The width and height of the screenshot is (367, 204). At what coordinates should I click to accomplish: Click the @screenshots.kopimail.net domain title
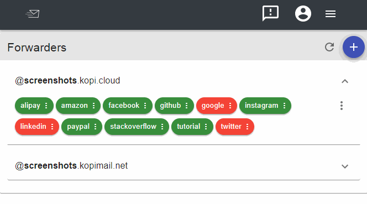(71, 166)
